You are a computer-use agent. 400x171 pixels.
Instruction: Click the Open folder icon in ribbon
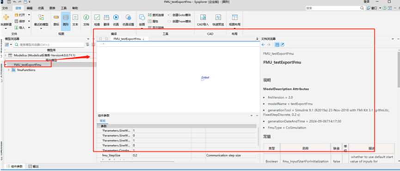17,15
